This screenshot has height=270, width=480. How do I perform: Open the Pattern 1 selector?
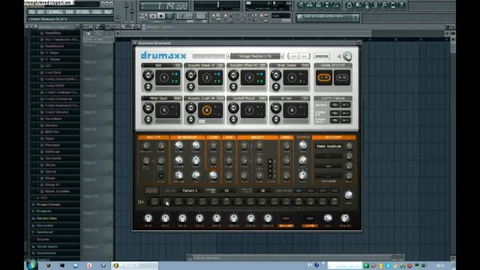coord(190,190)
